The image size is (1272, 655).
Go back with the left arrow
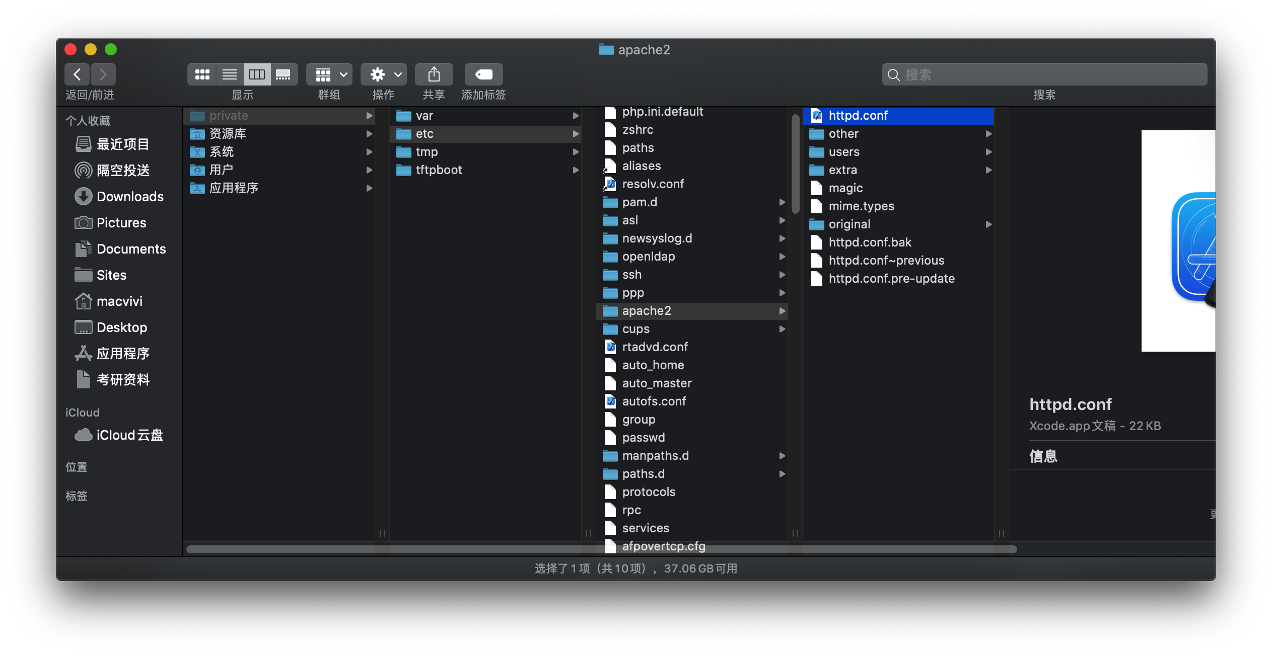pyautogui.click(x=77, y=74)
